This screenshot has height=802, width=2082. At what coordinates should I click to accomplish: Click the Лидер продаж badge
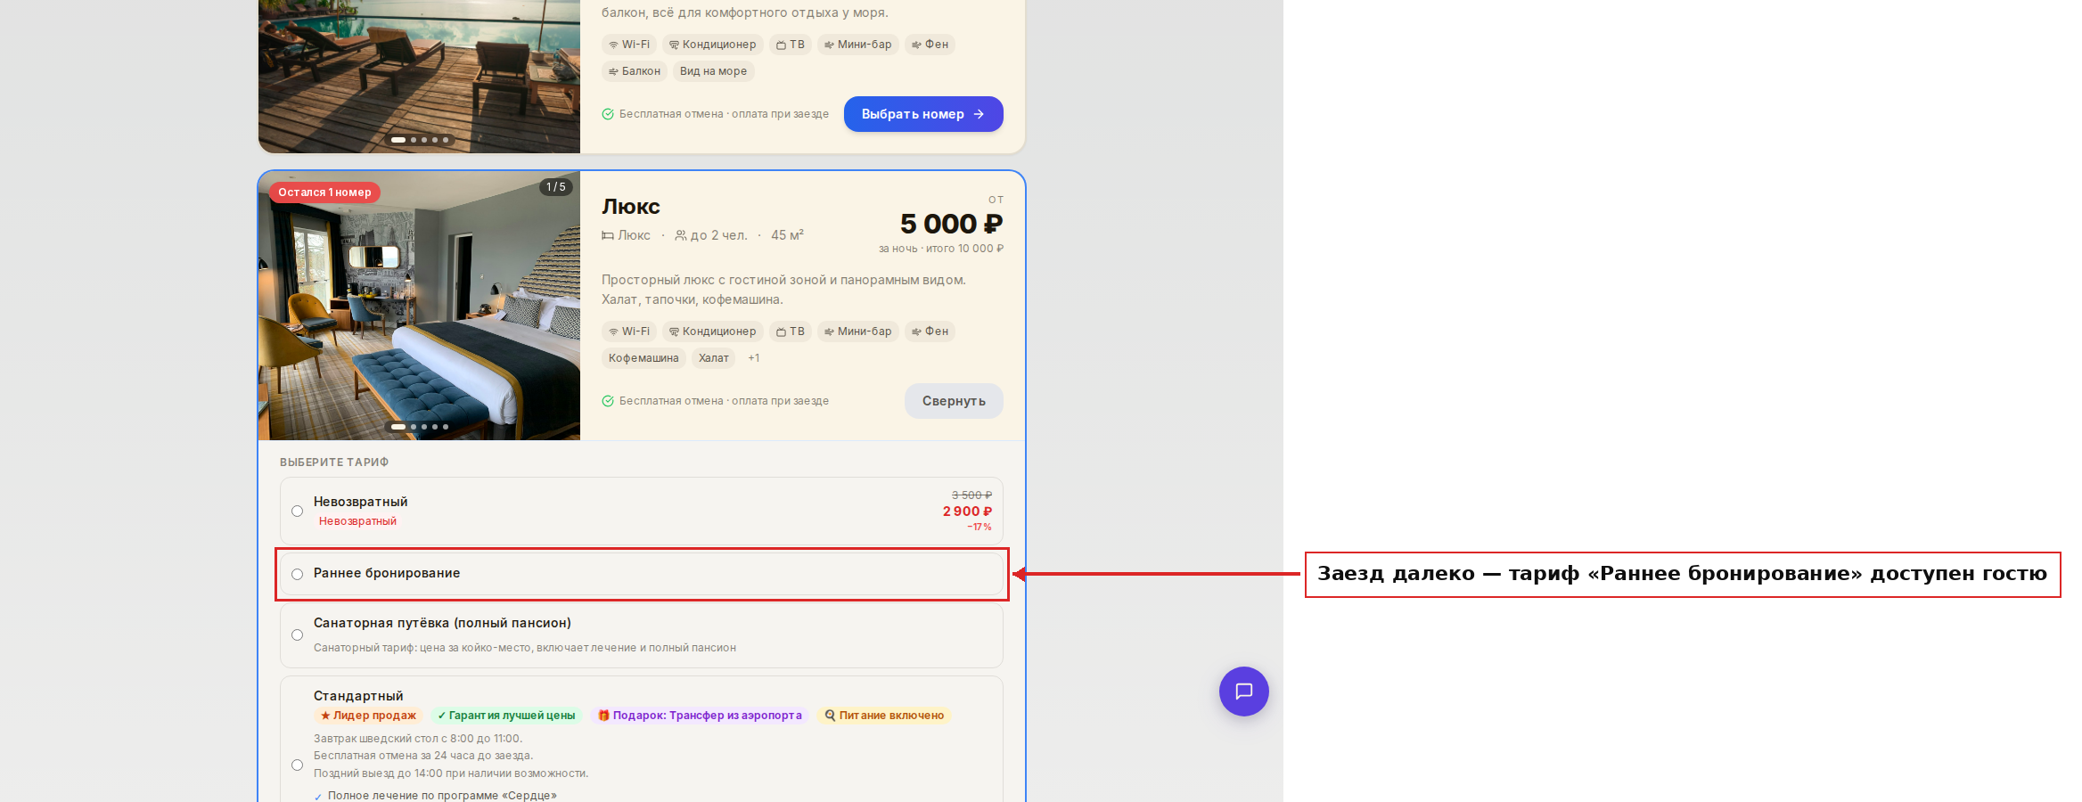(368, 716)
